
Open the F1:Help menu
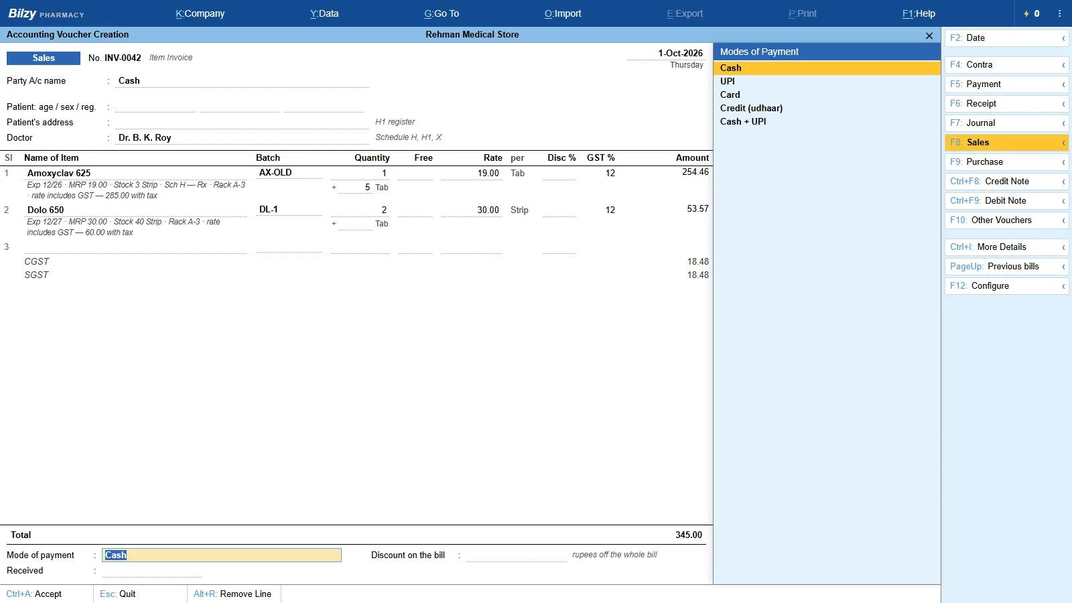tap(919, 13)
